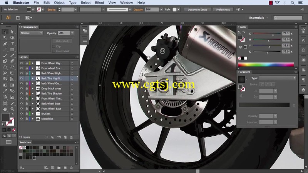Open the Essentials workspace dropdown
The image size is (308, 173).
coord(258,18)
